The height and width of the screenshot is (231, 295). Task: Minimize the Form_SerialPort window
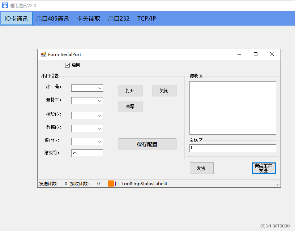coord(239,54)
